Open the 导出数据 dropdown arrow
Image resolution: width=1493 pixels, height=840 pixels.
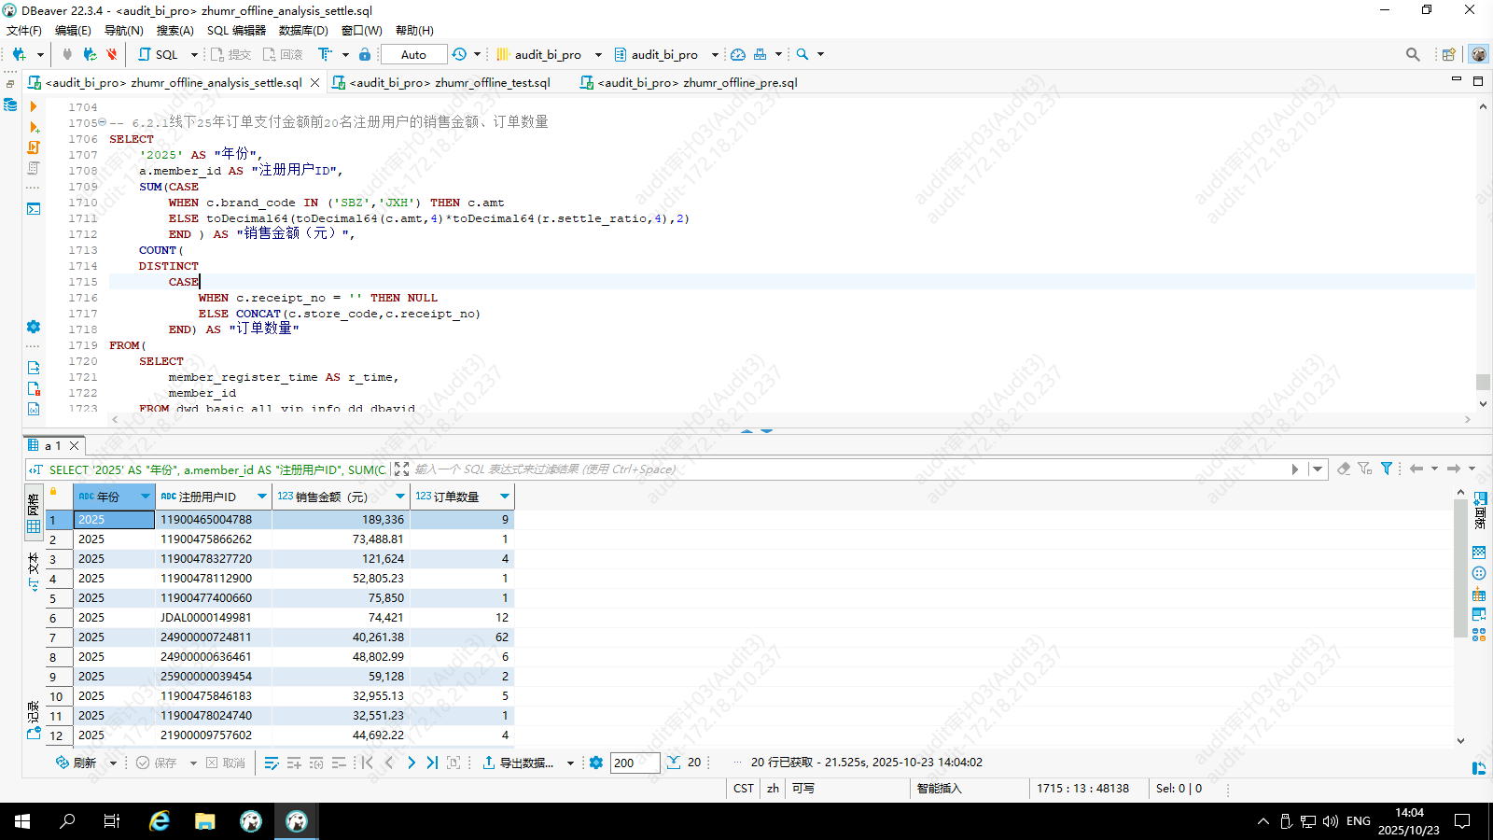(x=570, y=763)
